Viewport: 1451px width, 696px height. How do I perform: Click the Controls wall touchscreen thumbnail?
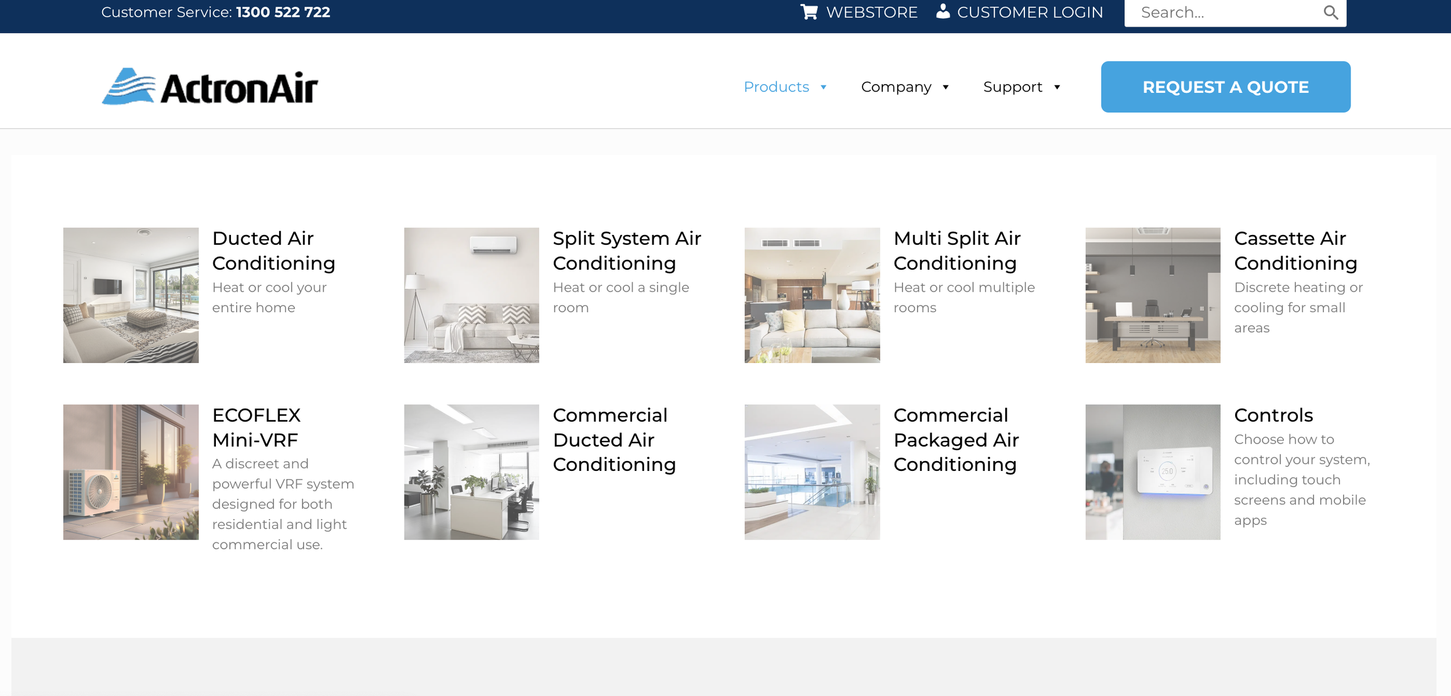[x=1153, y=472]
